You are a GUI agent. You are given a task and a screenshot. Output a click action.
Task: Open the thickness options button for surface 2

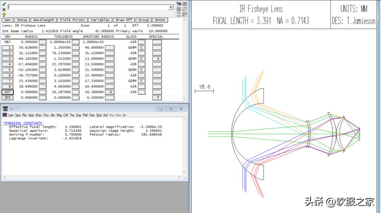point(75,53)
